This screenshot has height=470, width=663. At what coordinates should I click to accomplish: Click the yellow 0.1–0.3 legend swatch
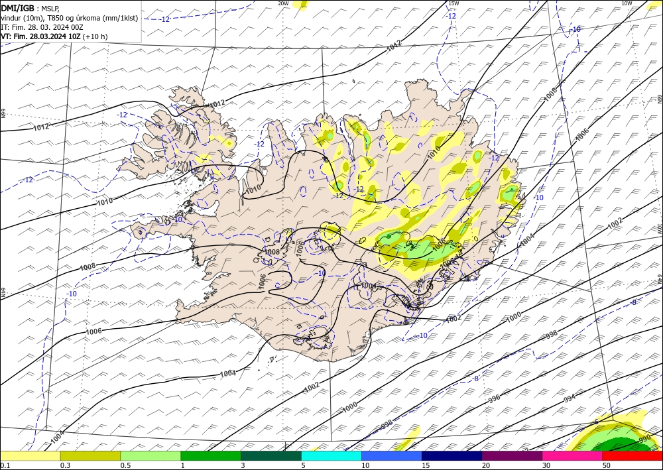30,455
